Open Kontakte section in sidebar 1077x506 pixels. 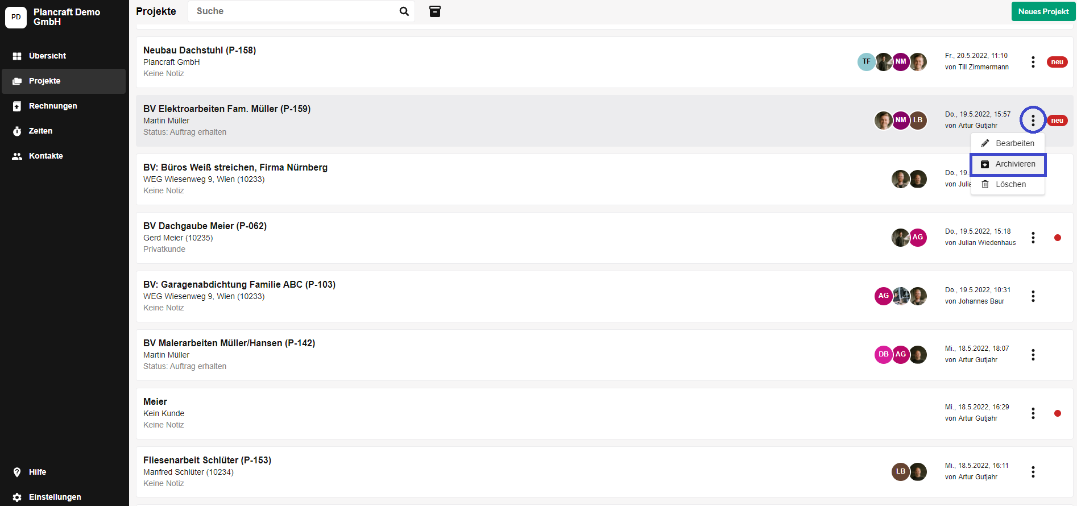point(64,156)
